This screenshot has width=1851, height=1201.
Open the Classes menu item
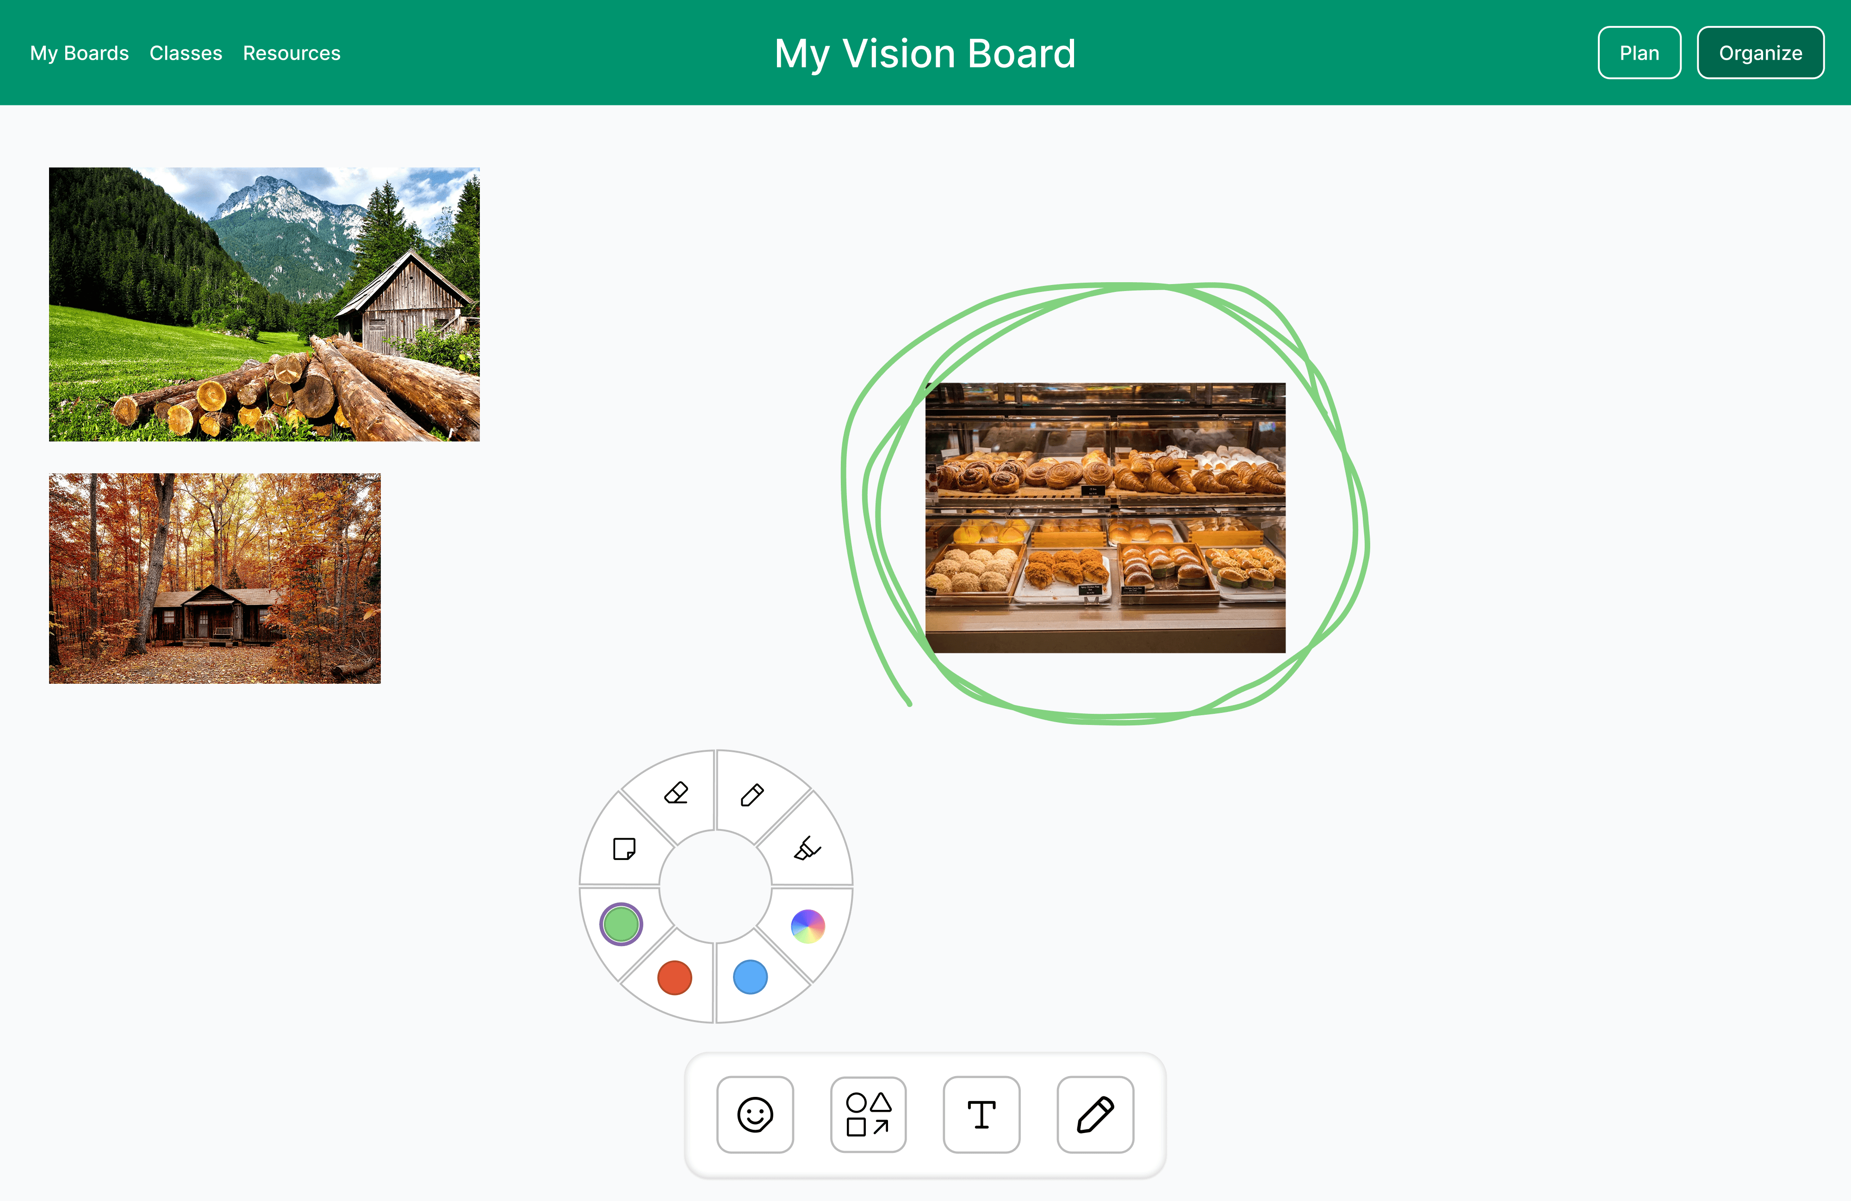coord(186,53)
